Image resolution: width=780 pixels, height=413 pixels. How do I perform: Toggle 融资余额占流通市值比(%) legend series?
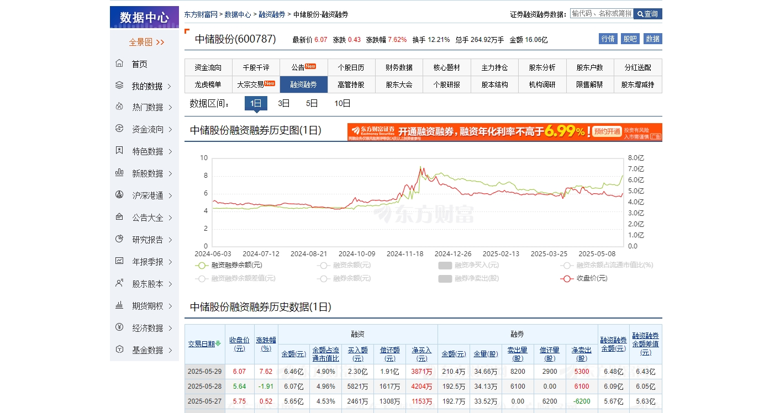(607, 265)
